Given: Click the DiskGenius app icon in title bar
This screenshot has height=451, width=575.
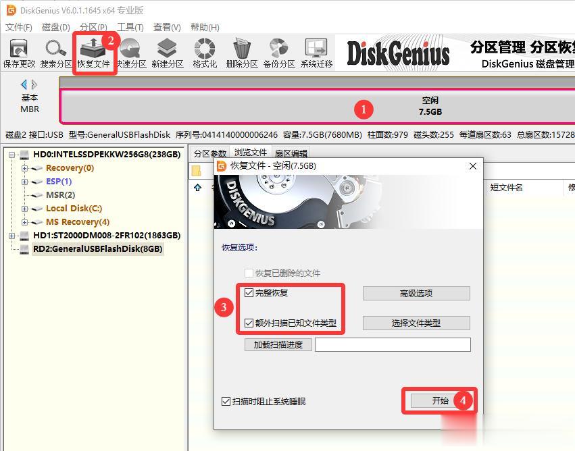Looking at the screenshot, I should pyautogui.click(x=11, y=10).
